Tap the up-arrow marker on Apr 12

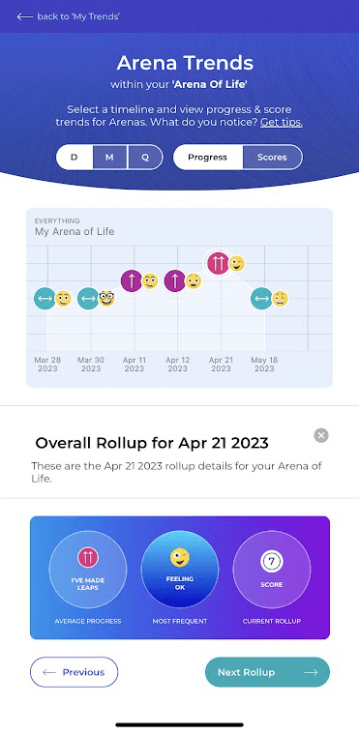tap(175, 280)
